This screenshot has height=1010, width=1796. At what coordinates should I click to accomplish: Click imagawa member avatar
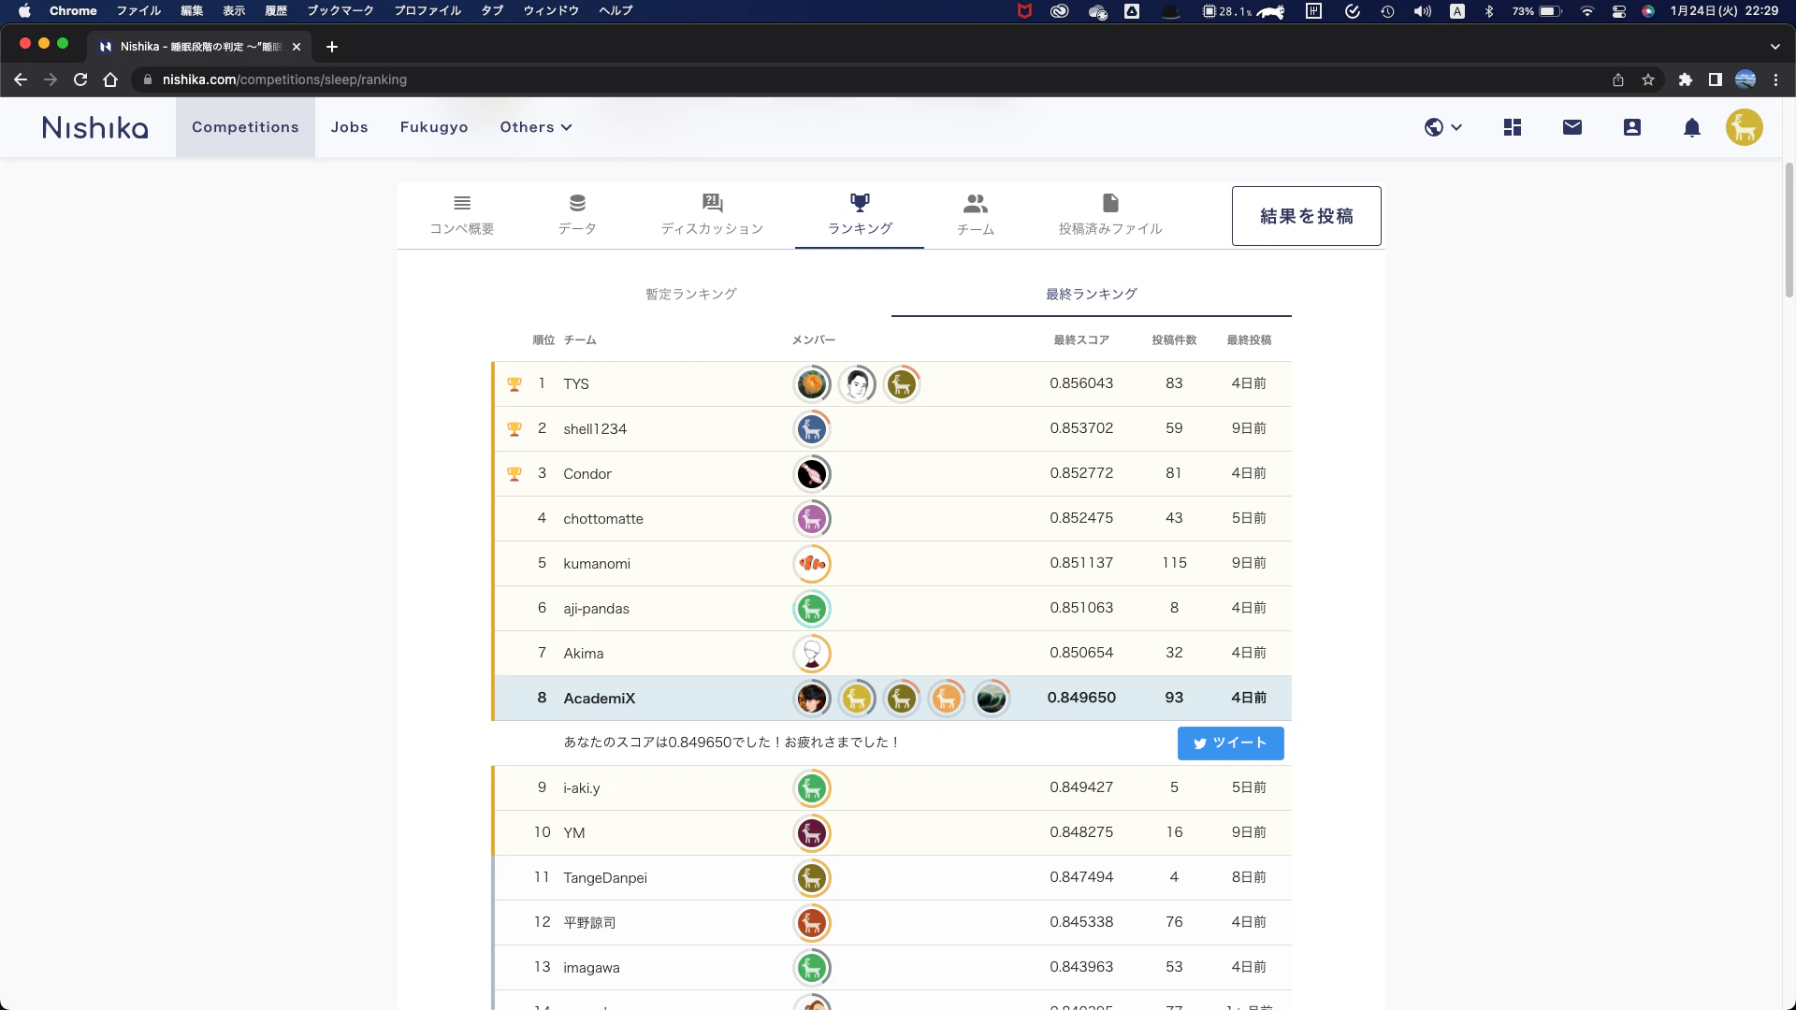coord(812,968)
